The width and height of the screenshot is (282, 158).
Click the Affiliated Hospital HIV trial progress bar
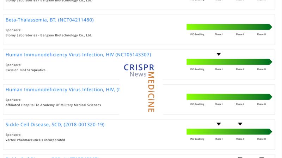[229, 97]
